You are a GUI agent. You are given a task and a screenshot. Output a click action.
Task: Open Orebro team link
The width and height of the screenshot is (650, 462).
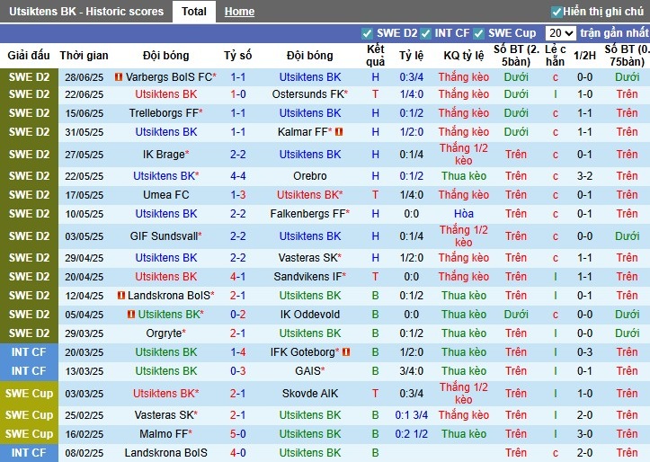tap(309, 176)
